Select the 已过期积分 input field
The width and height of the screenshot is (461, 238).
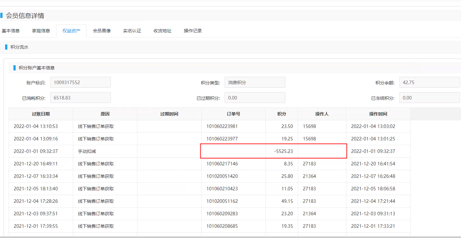tap(255, 98)
